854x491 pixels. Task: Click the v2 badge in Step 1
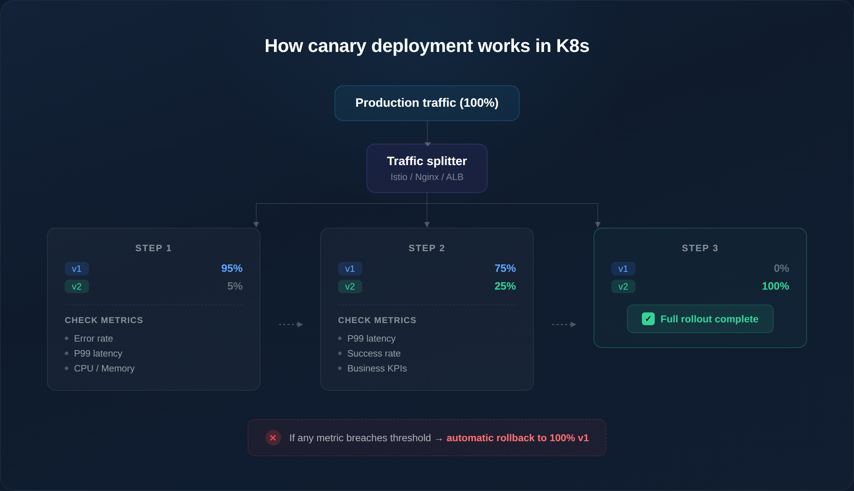pyautogui.click(x=77, y=286)
